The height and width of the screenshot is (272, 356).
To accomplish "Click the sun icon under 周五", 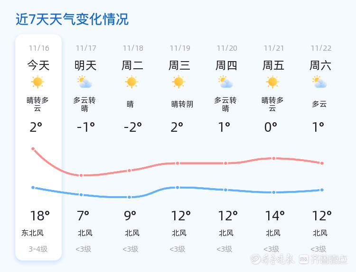I will 272,82.
